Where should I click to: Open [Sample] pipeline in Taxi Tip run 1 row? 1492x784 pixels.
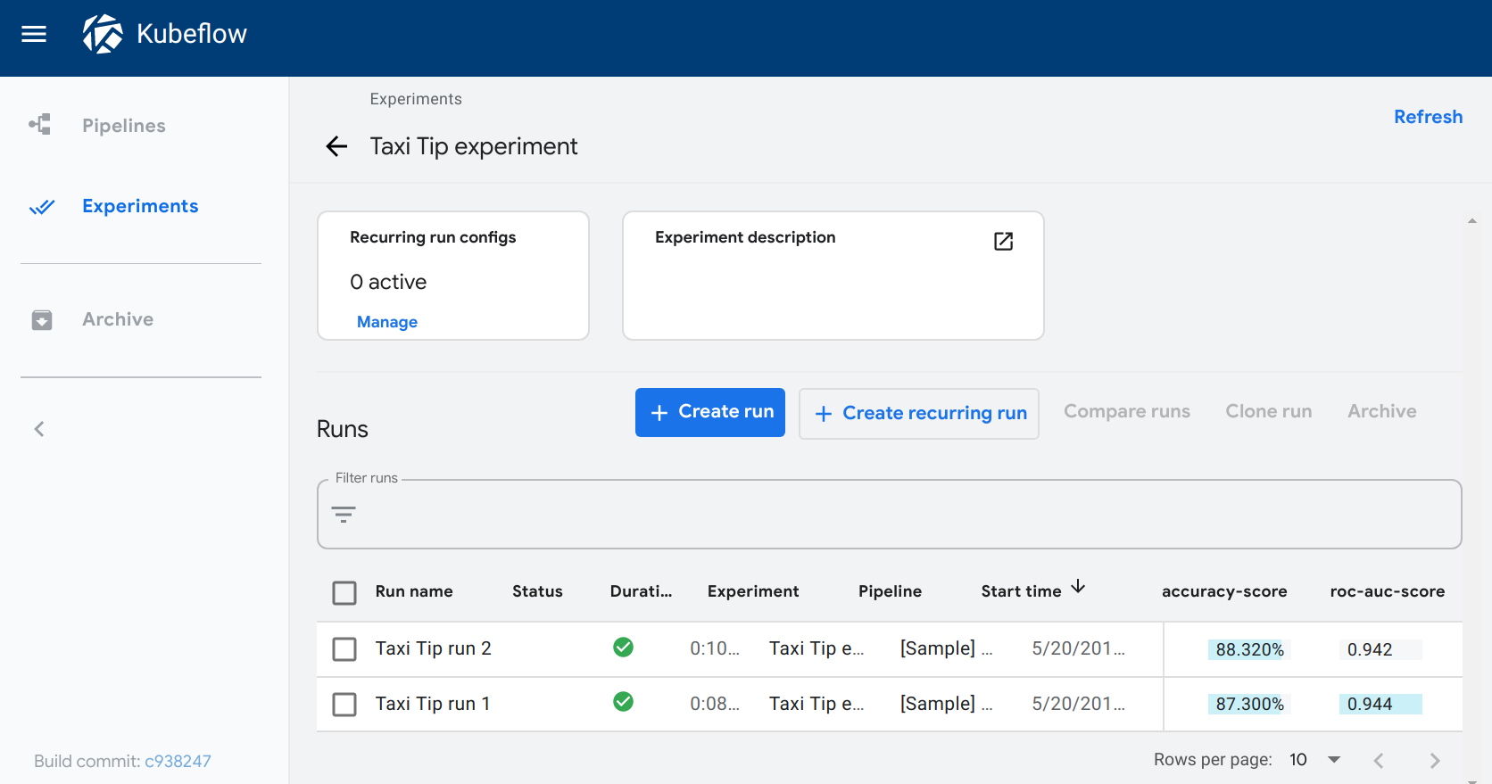pyautogui.click(x=946, y=704)
